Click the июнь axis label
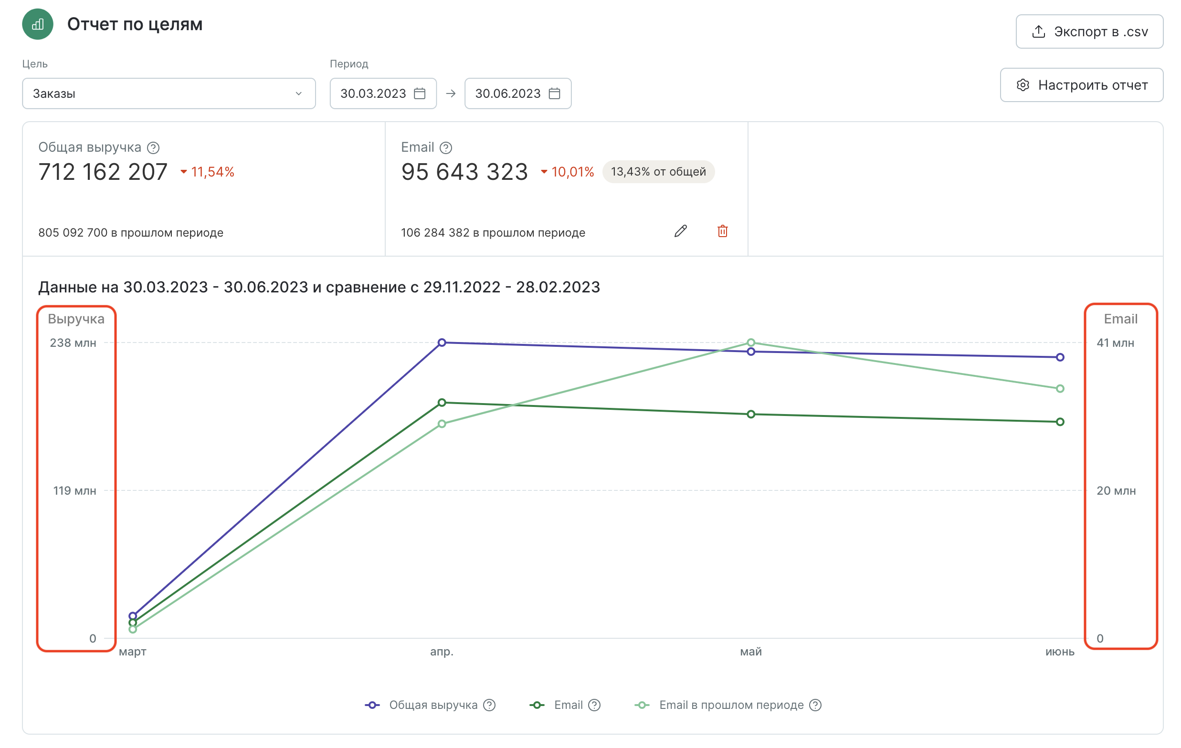This screenshot has width=1181, height=748. pos(1060,652)
